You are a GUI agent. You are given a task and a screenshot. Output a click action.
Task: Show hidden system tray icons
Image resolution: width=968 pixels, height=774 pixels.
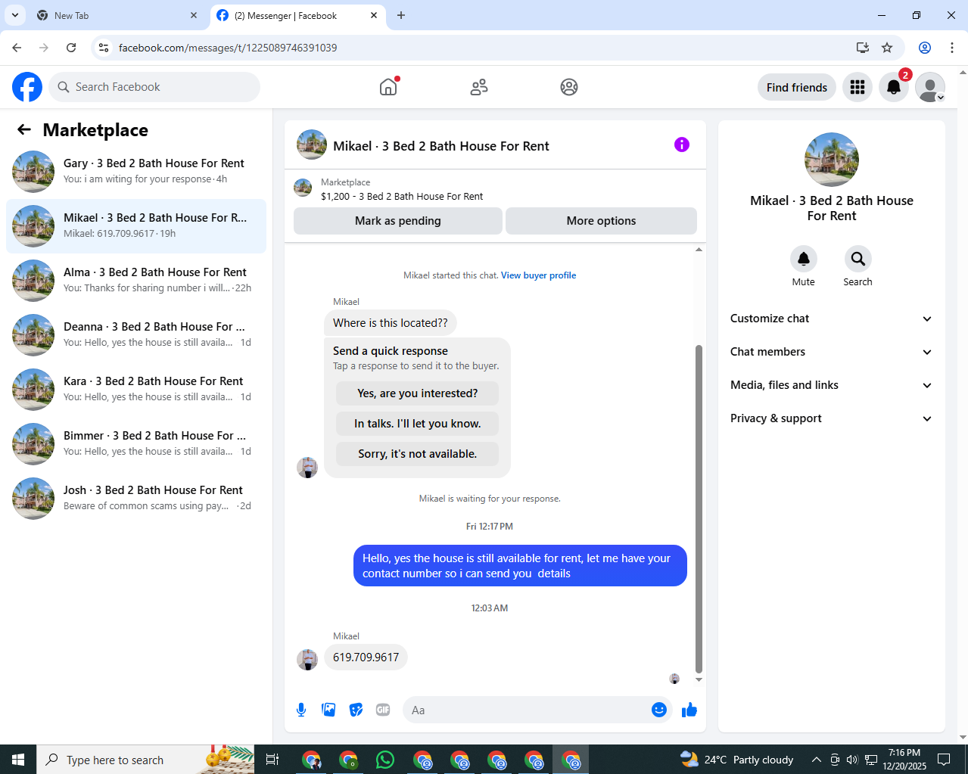click(816, 760)
